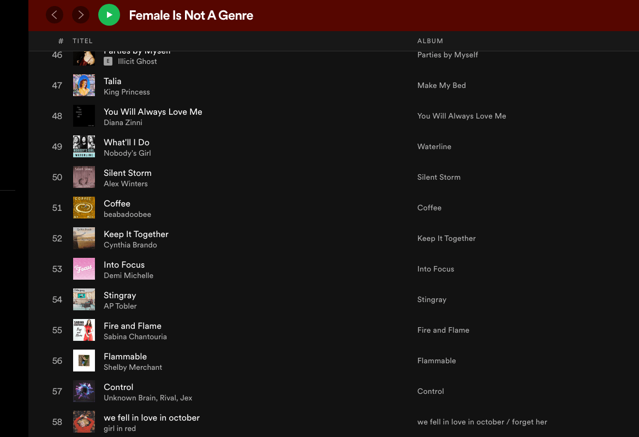Open the girl in red artist link

point(120,428)
